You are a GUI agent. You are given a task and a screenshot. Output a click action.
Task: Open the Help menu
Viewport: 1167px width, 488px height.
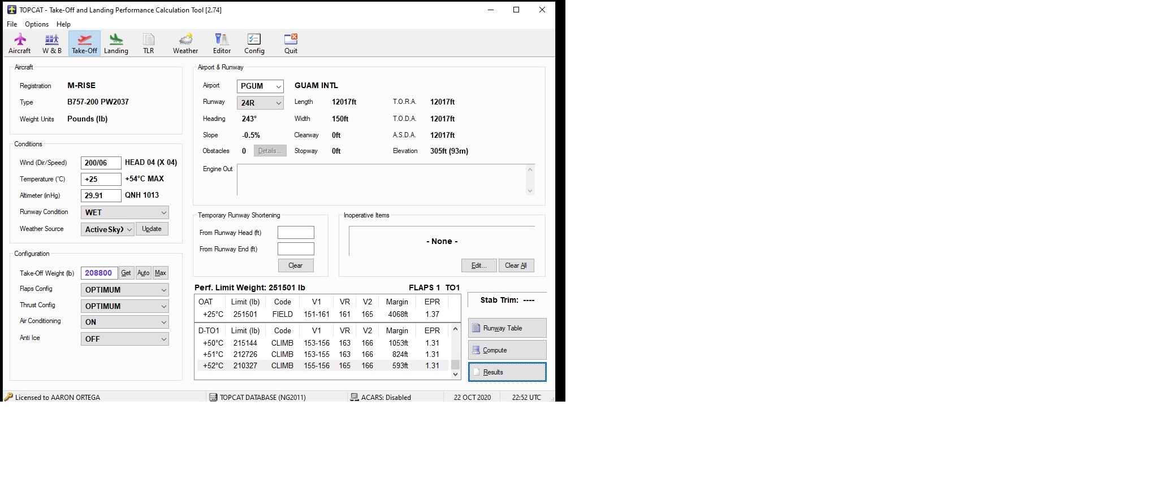click(63, 24)
